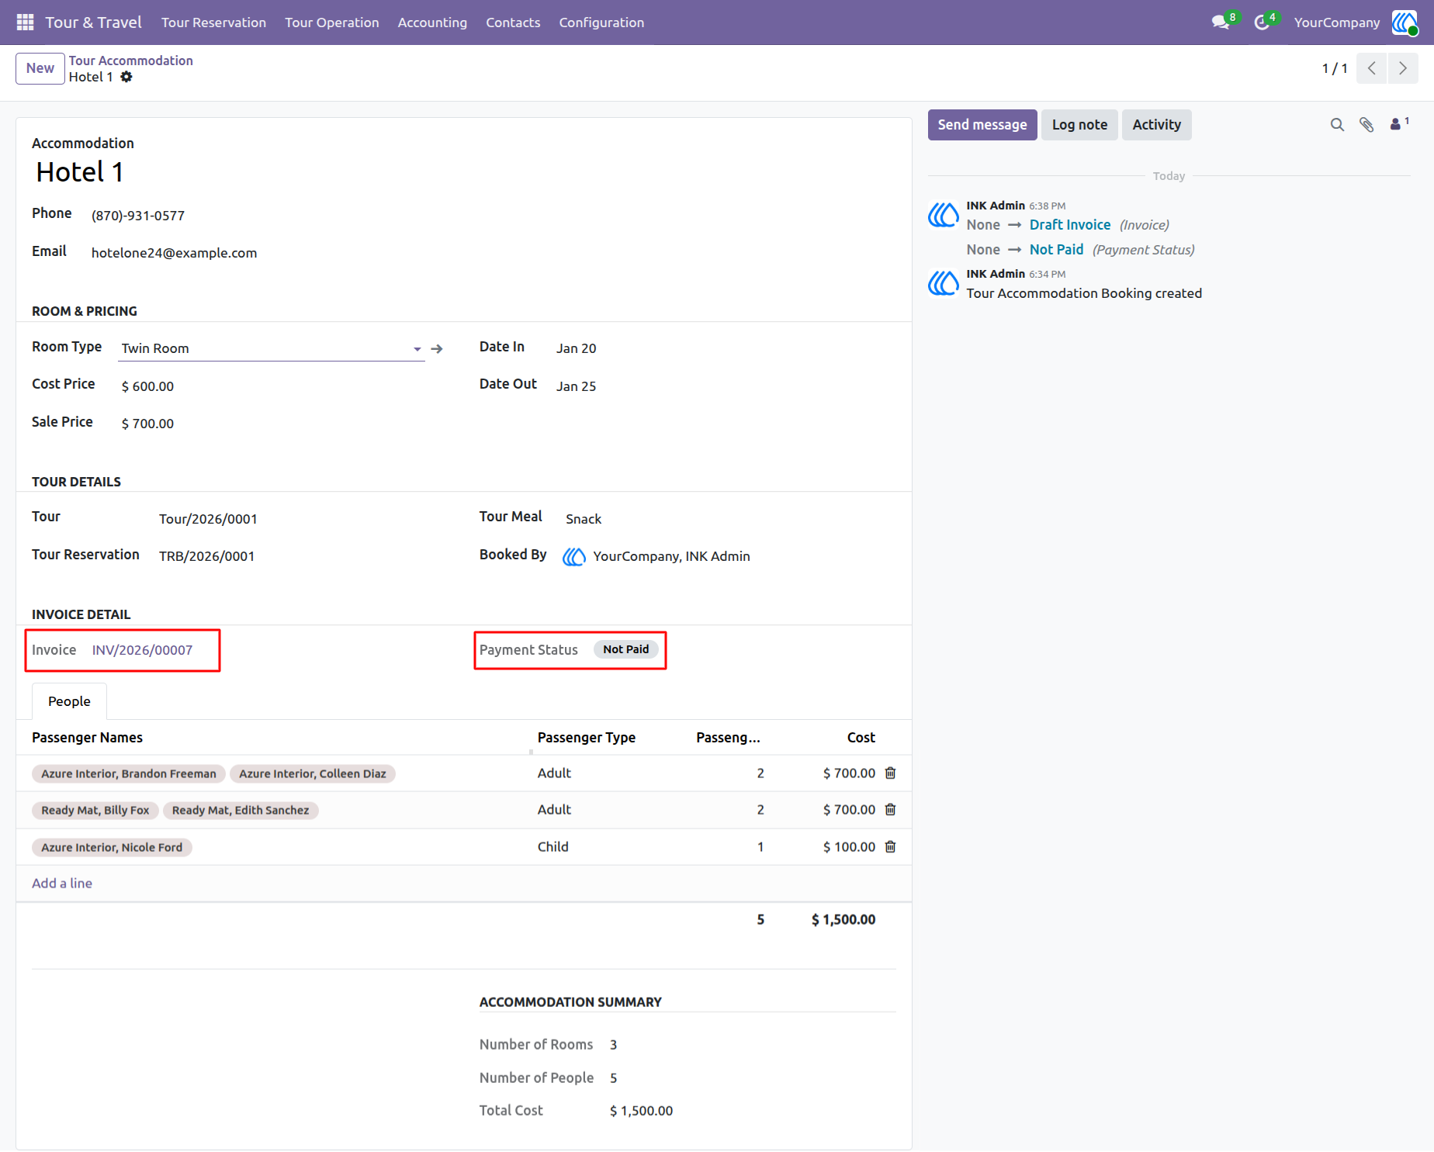The image size is (1434, 1152).
Task: Open the Accounting menu
Action: click(432, 22)
